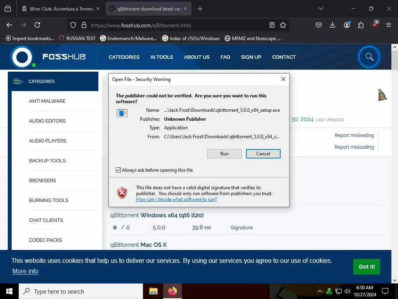Open Firefox View icon in tab bar
The width and height of the screenshot is (398, 299).
click(x=8, y=9)
